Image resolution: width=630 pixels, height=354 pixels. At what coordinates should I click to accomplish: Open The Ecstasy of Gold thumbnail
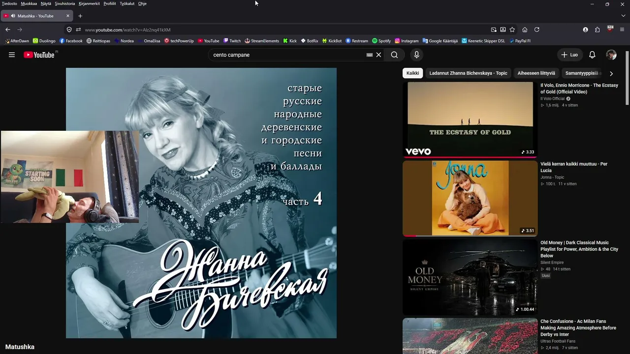pos(470,119)
